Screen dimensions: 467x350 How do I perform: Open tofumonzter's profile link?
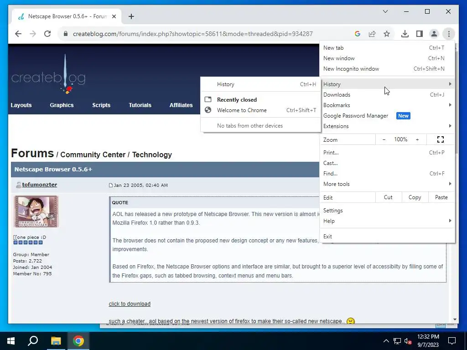point(40,185)
